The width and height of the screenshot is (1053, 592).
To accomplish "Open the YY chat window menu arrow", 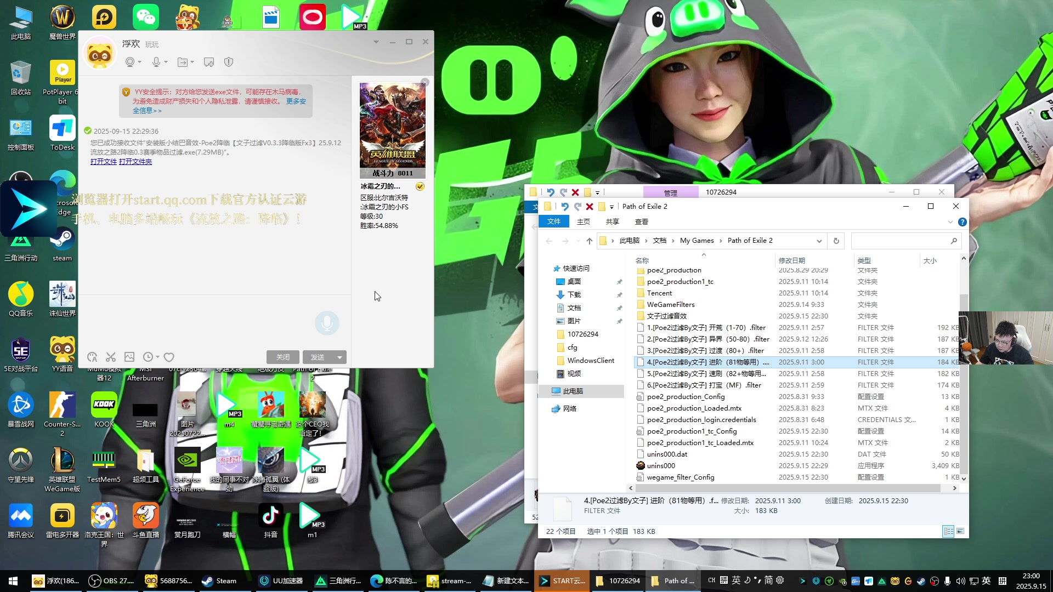I will tap(376, 42).
